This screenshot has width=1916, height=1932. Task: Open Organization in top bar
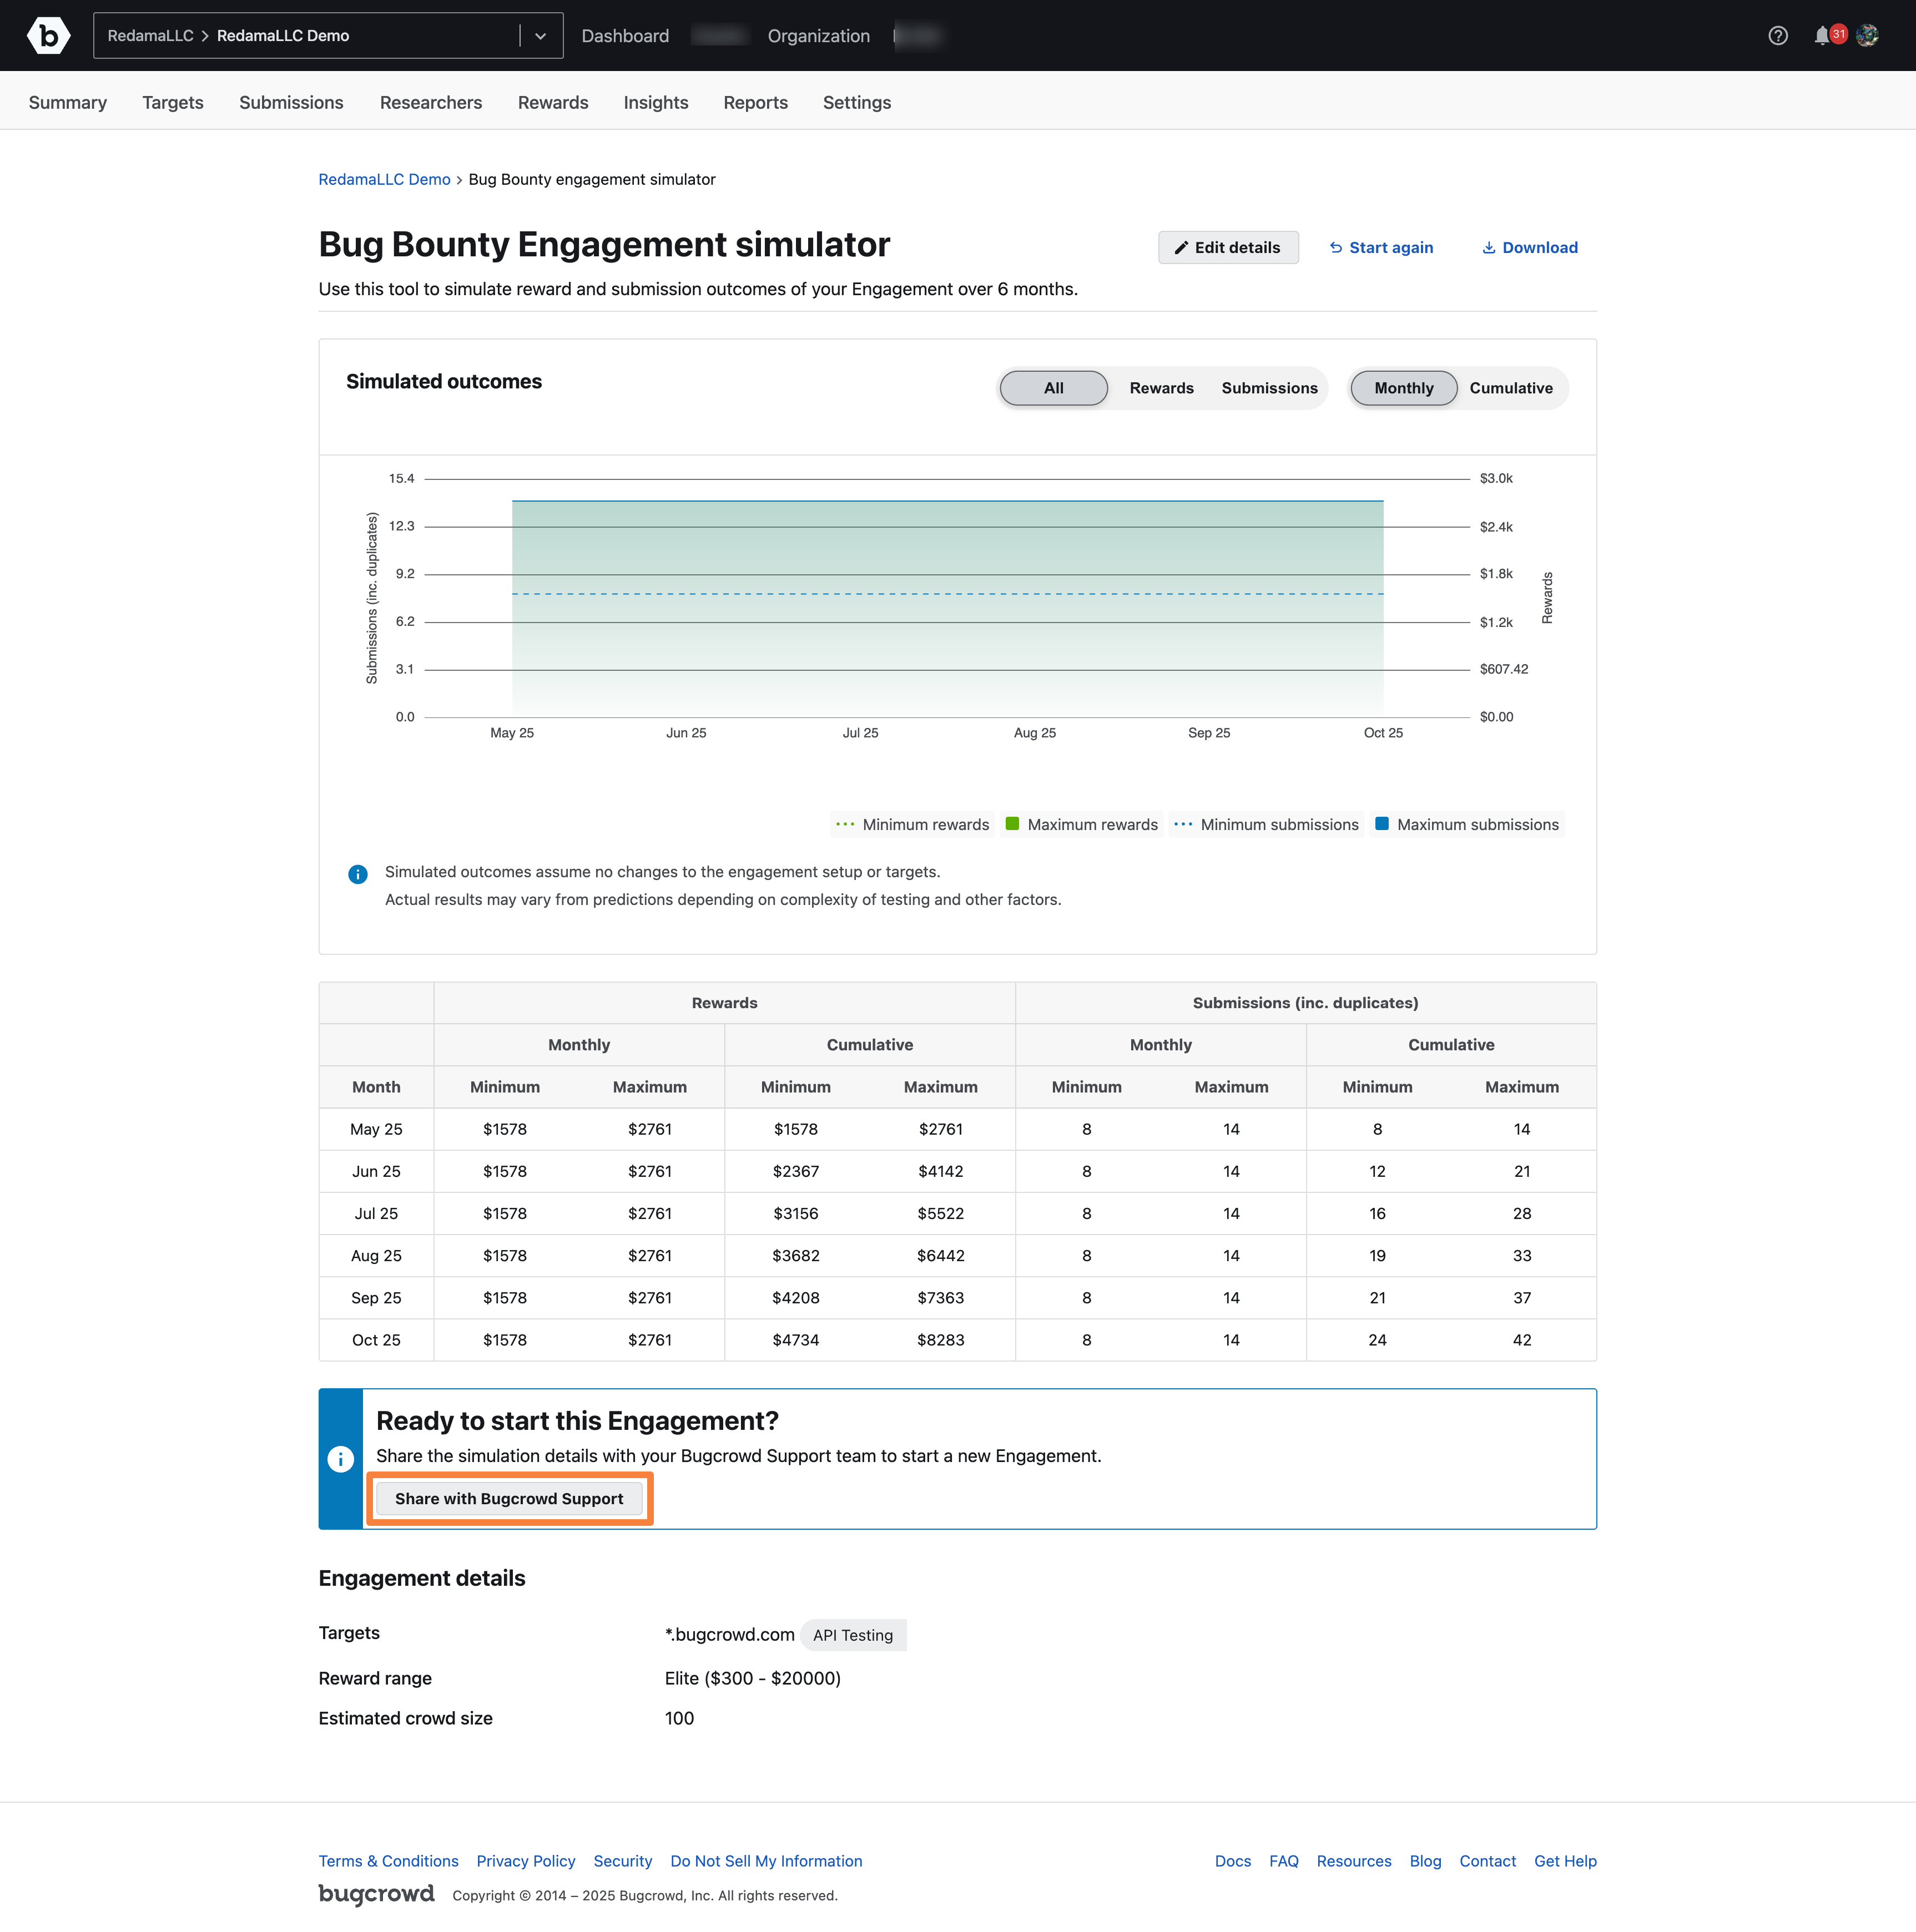(819, 36)
